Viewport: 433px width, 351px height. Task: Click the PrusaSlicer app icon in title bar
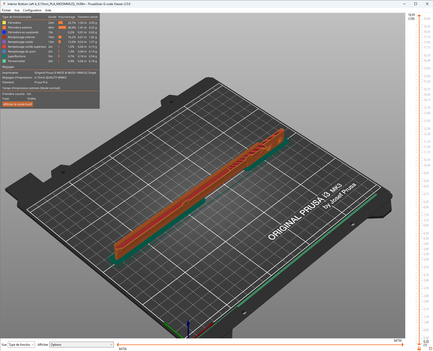tap(4, 4)
